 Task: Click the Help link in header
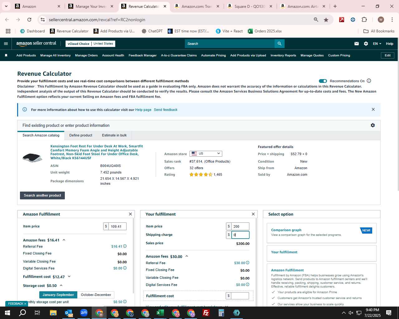coord(390,44)
